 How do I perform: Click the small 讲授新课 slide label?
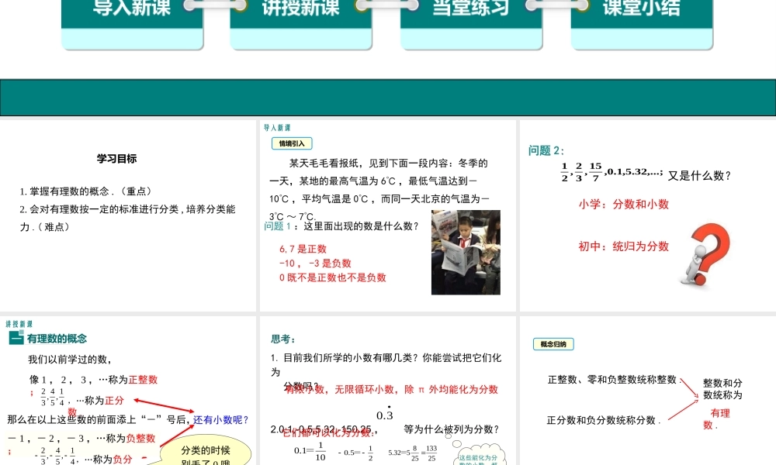point(19,324)
